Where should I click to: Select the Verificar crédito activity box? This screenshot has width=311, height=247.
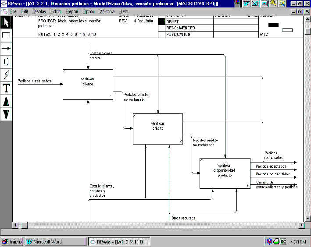click(x=158, y=129)
